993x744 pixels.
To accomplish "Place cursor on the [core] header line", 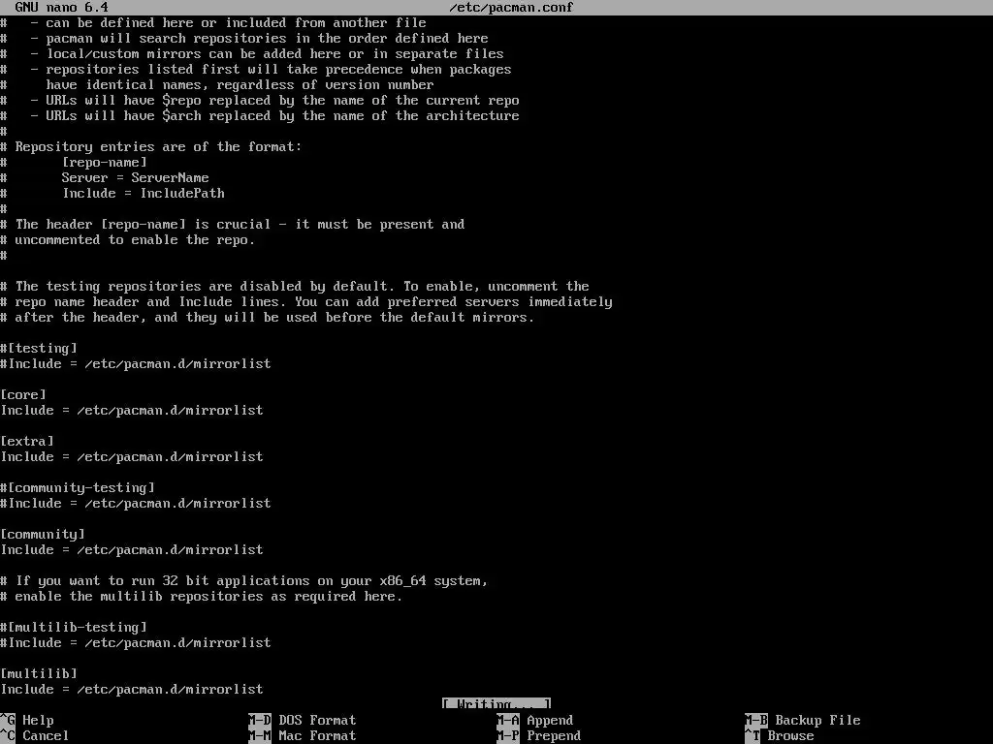I will pos(23,395).
